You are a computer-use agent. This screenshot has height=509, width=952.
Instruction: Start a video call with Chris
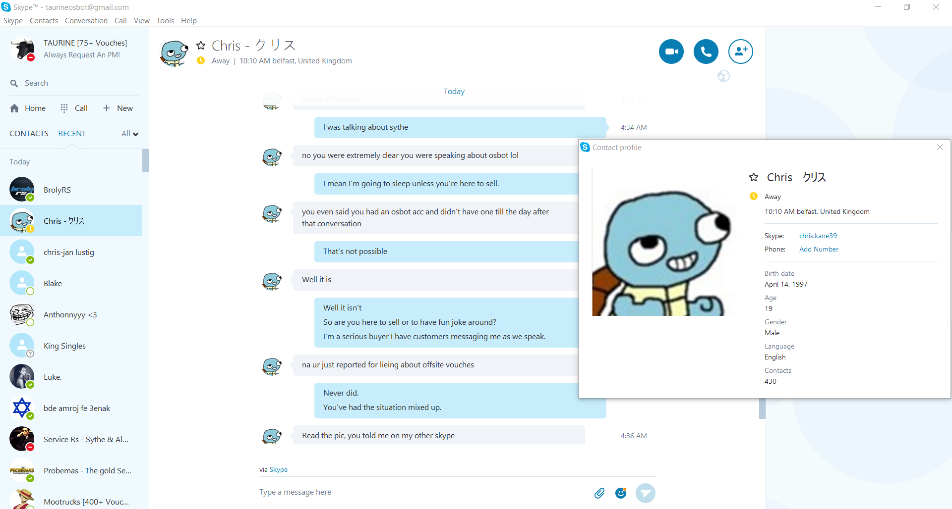pyautogui.click(x=671, y=51)
